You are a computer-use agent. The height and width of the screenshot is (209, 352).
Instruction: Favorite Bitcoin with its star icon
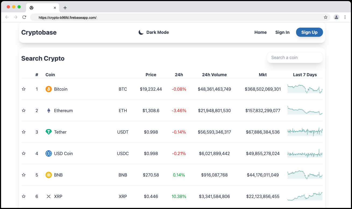pos(24,89)
